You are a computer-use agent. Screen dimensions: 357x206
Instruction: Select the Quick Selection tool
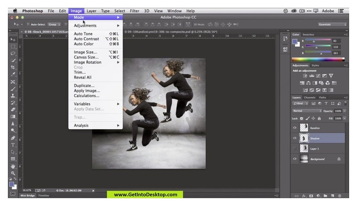13,61
